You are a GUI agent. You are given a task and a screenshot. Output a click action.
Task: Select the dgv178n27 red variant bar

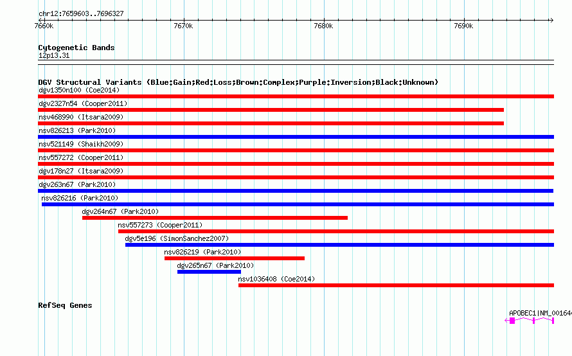pyautogui.click(x=296, y=177)
